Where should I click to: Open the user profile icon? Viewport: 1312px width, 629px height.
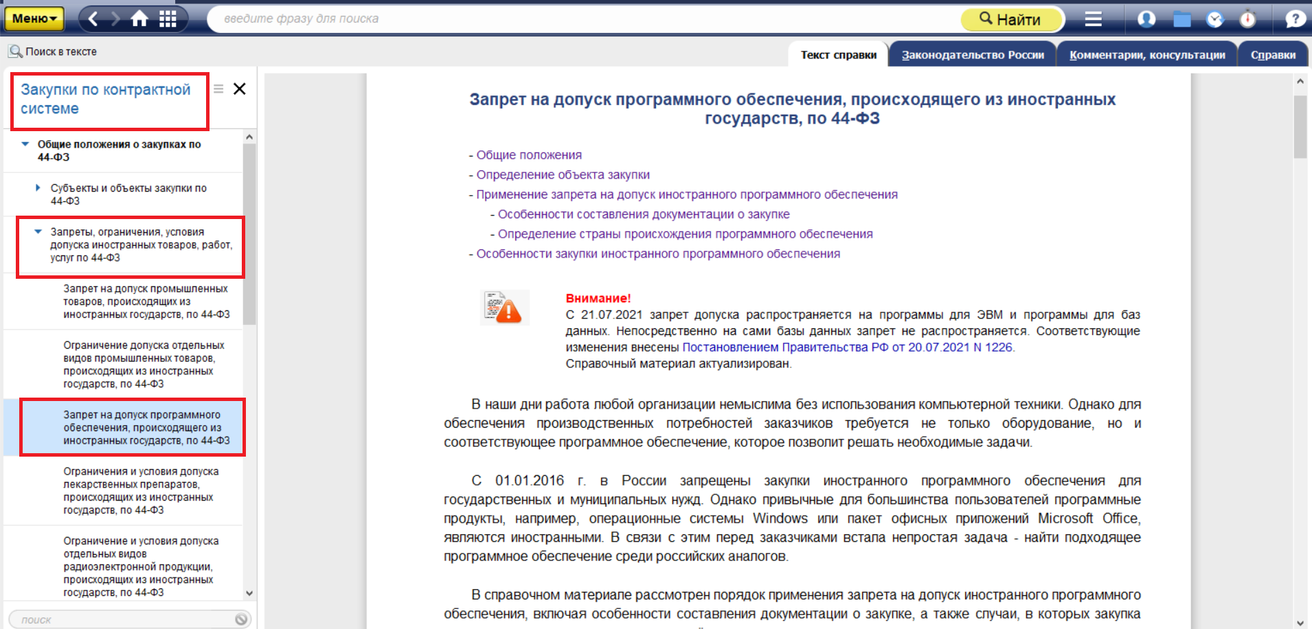coord(1146,19)
